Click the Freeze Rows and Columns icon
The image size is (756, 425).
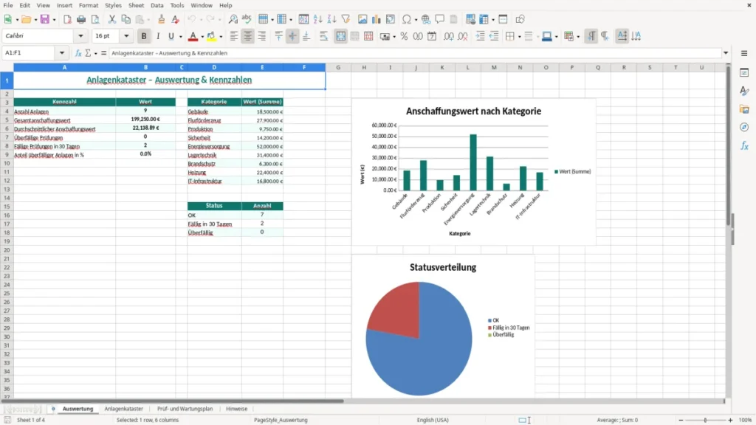coord(484,19)
